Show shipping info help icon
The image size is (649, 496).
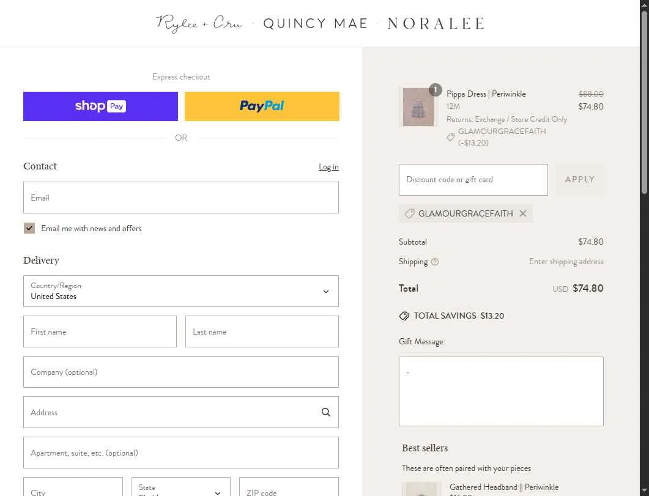point(435,262)
